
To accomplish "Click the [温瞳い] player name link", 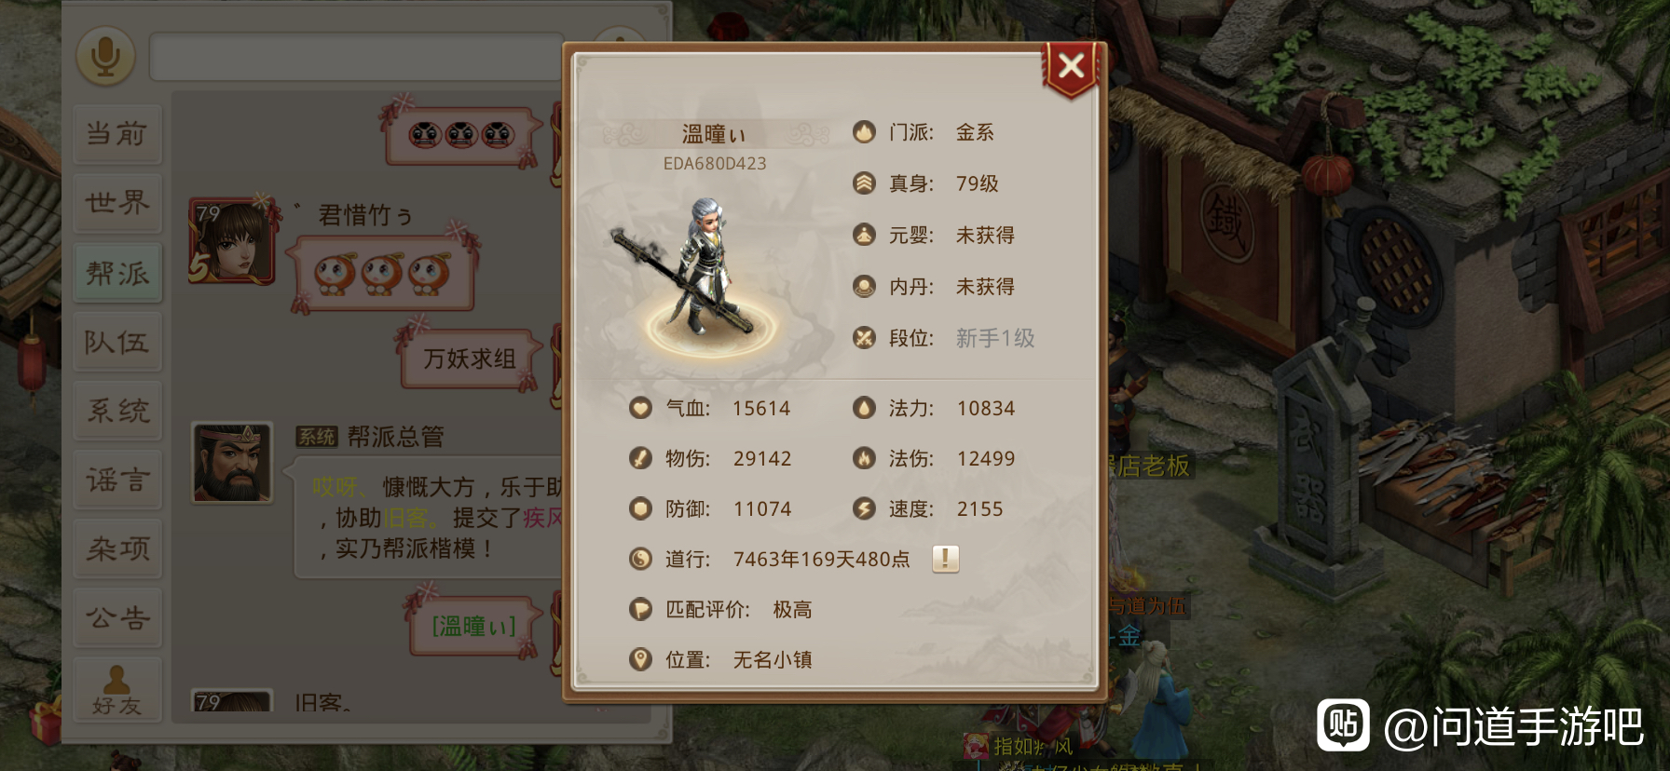I will point(473,626).
